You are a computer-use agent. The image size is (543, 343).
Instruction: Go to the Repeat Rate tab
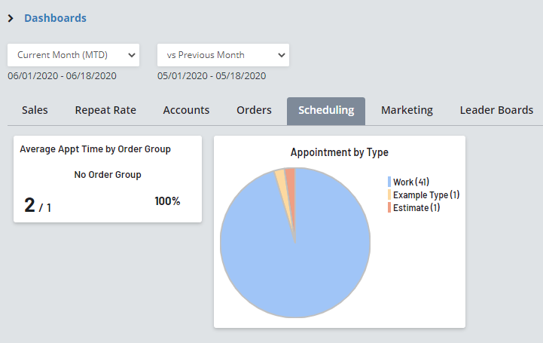(105, 110)
